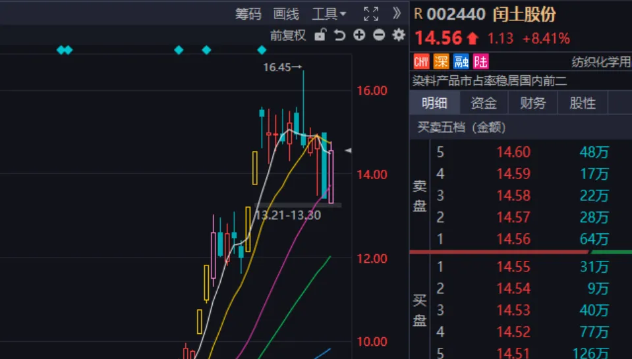Zoom out chart with minus icon
632x359 pixels.
(379, 35)
